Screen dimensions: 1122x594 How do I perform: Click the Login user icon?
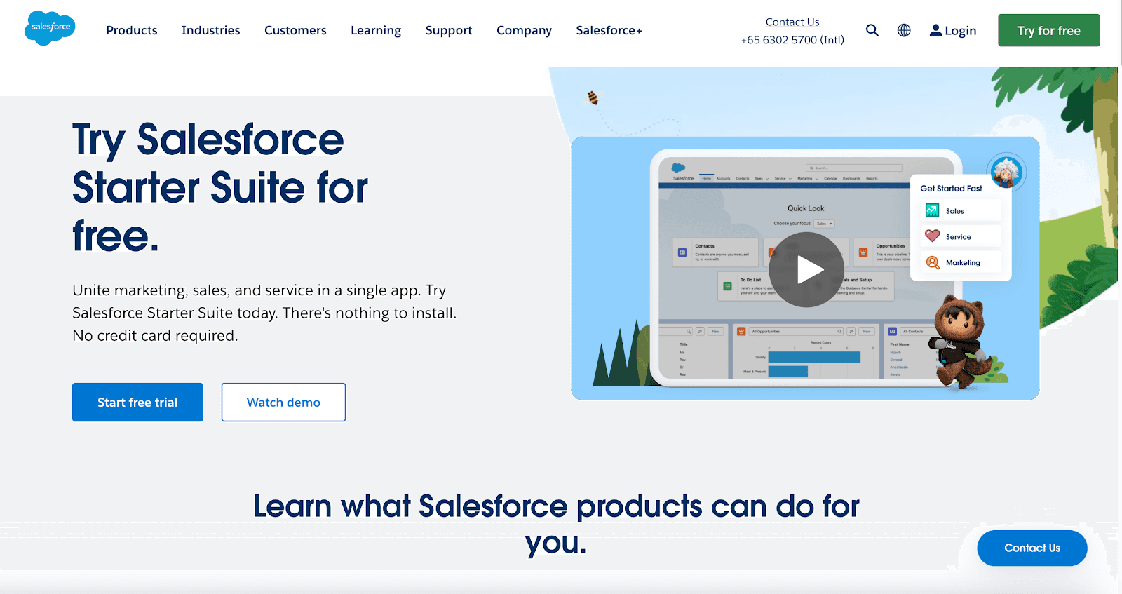935,30
